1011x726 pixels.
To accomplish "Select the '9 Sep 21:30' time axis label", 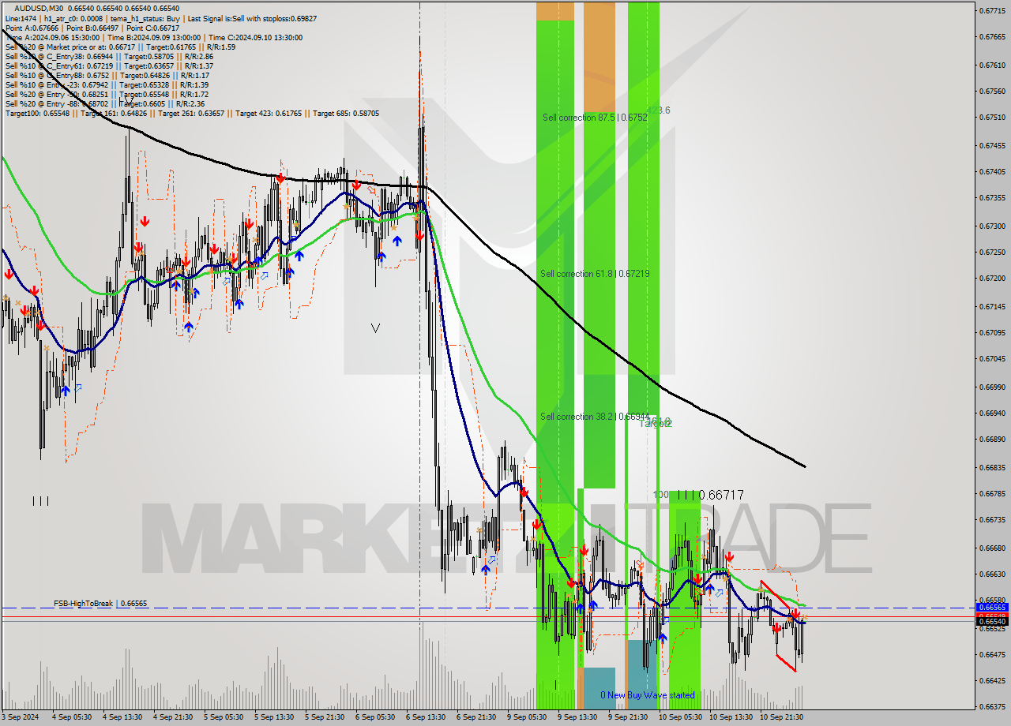I will [x=628, y=717].
